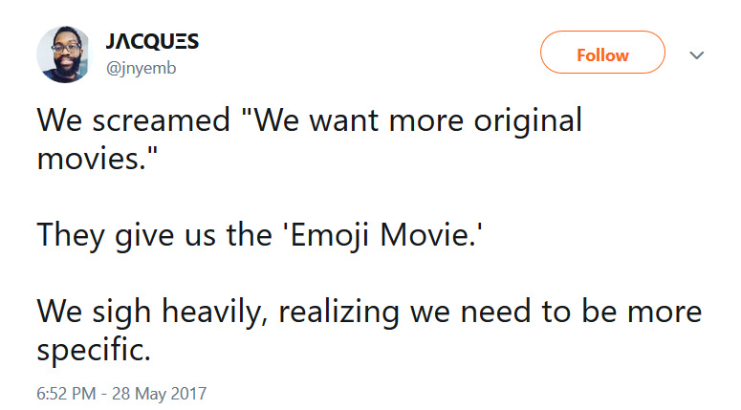Click the phrase 'original' in first line
Image resolution: width=741 pixels, height=410 pixels.
click(x=528, y=120)
